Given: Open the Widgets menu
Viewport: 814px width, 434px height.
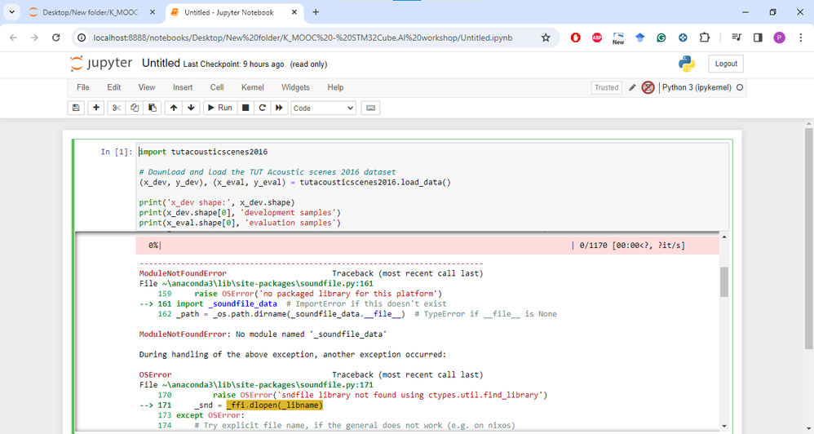Looking at the screenshot, I should point(295,87).
